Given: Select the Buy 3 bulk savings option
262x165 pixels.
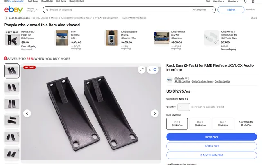Looking at the screenshot, I should pos(223,124).
